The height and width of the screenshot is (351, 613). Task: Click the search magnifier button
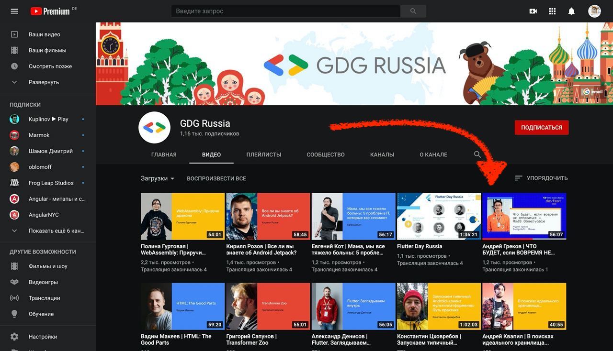(413, 11)
